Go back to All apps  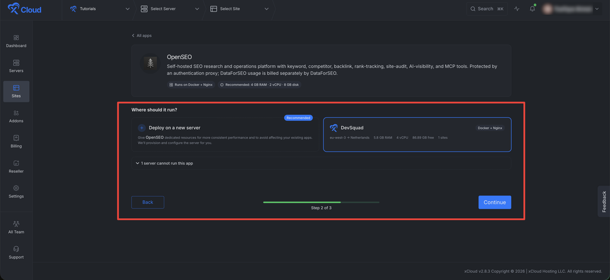tap(142, 35)
